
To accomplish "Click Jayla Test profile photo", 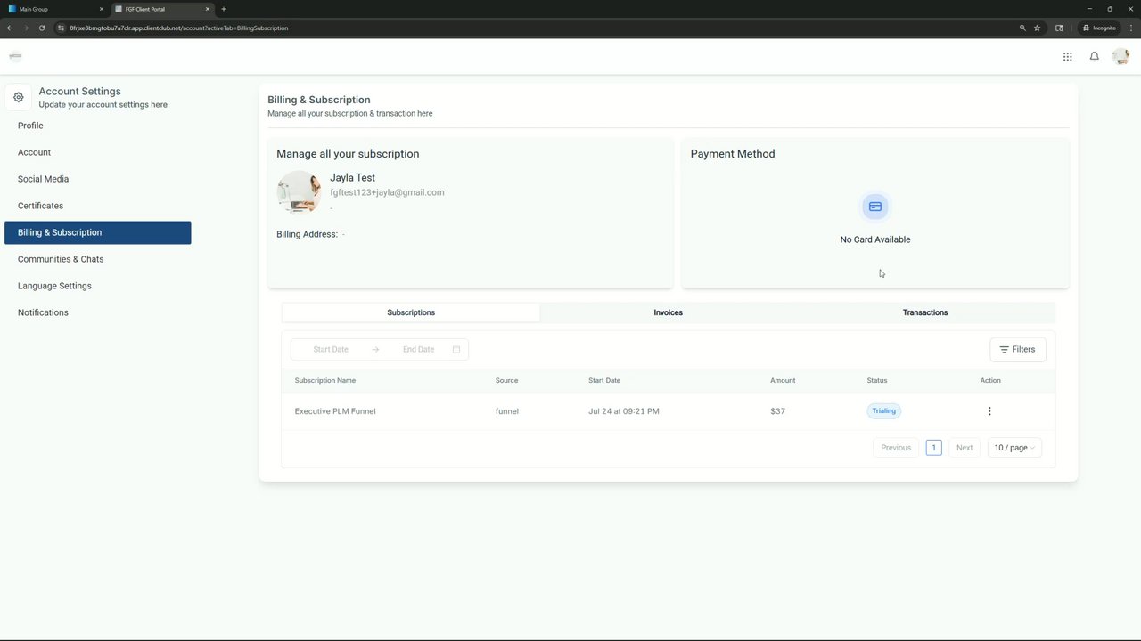I will point(299,191).
